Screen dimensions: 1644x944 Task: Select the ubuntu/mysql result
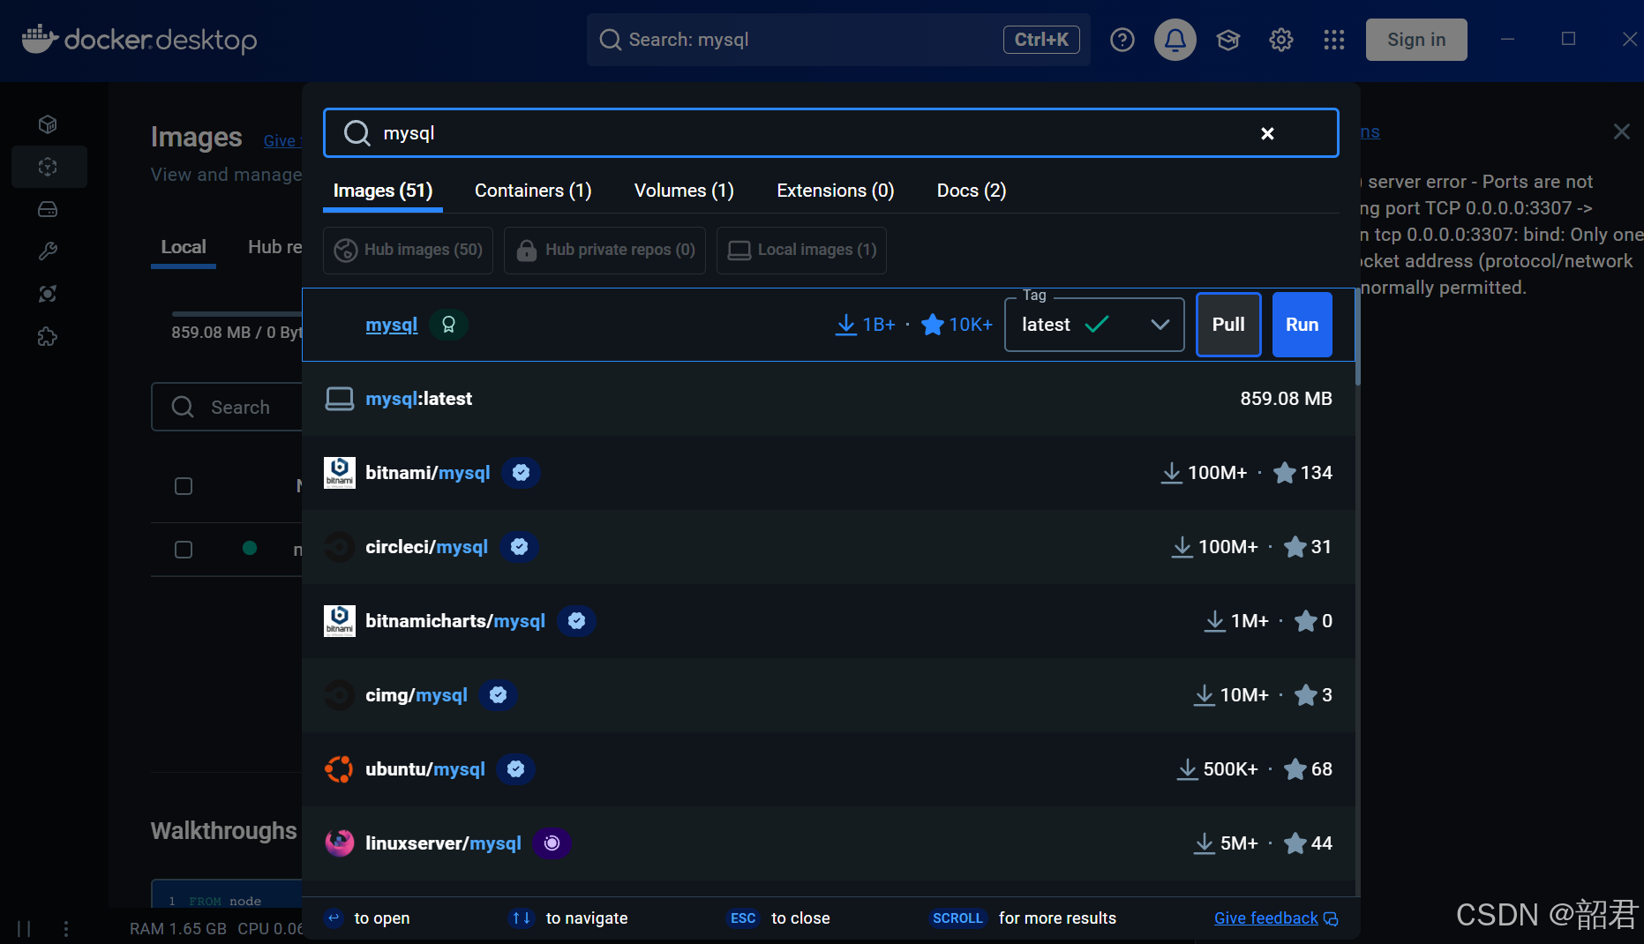829,769
